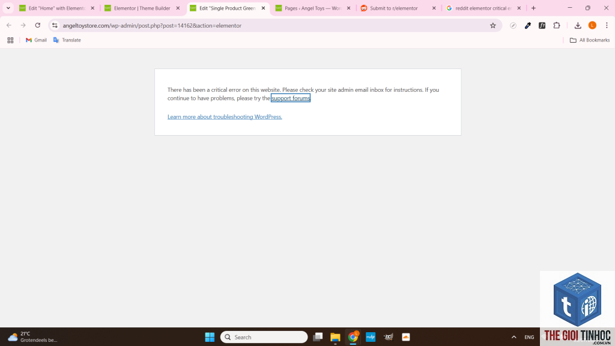The width and height of the screenshot is (615, 346).
Task: Open the apps grid in bookmarks bar
Action: pos(11,40)
